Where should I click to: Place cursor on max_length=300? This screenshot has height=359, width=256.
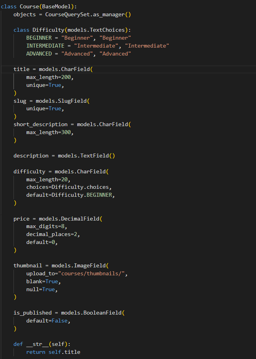48,132
